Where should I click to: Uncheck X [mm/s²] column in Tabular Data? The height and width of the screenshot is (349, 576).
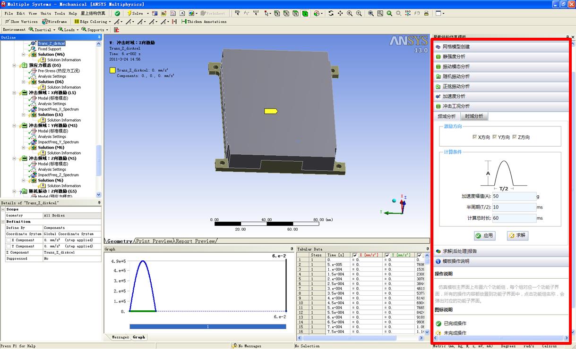click(355, 255)
